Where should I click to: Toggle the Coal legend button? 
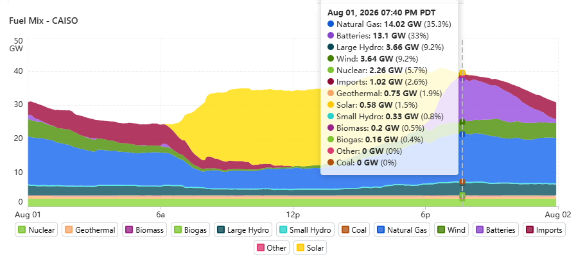click(354, 230)
